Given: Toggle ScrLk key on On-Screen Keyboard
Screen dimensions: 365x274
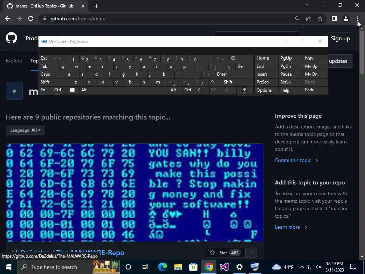Looking at the screenshot, I should [290, 82].
